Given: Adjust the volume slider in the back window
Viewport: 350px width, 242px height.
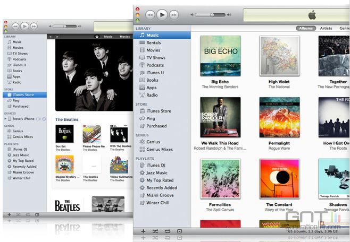Looking at the screenshot, I should pyautogui.click(x=65, y=27).
